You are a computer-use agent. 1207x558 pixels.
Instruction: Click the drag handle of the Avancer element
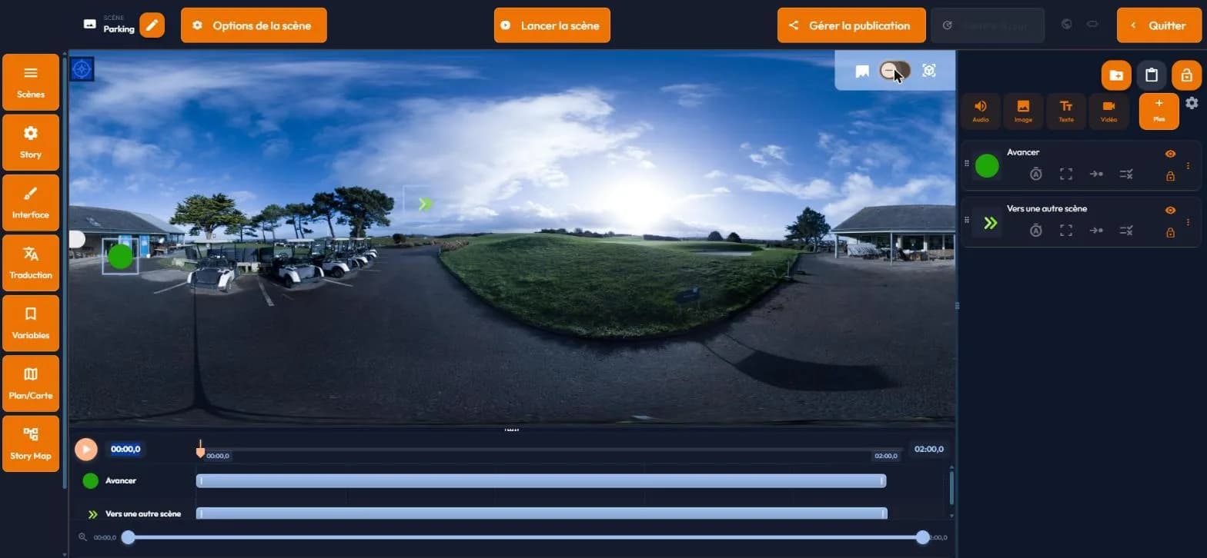pyautogui.click(x=967, y=164)
